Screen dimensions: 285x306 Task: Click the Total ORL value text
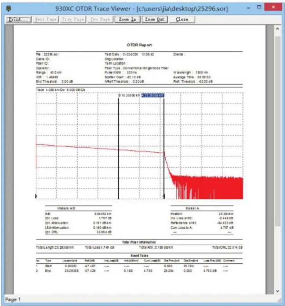[x=227, y=247]
